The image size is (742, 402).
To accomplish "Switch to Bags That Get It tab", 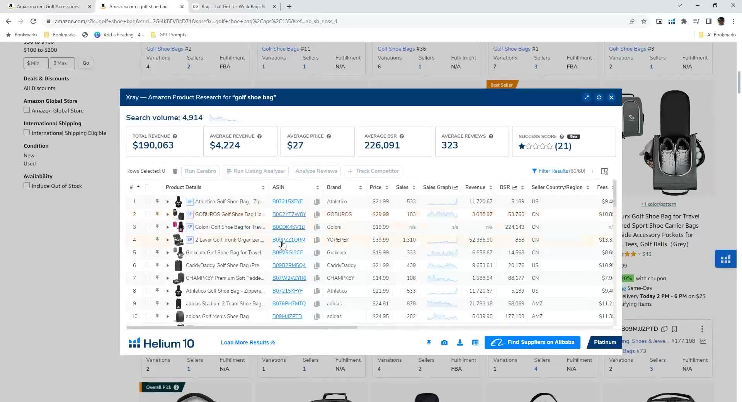I will click(233, 7).
